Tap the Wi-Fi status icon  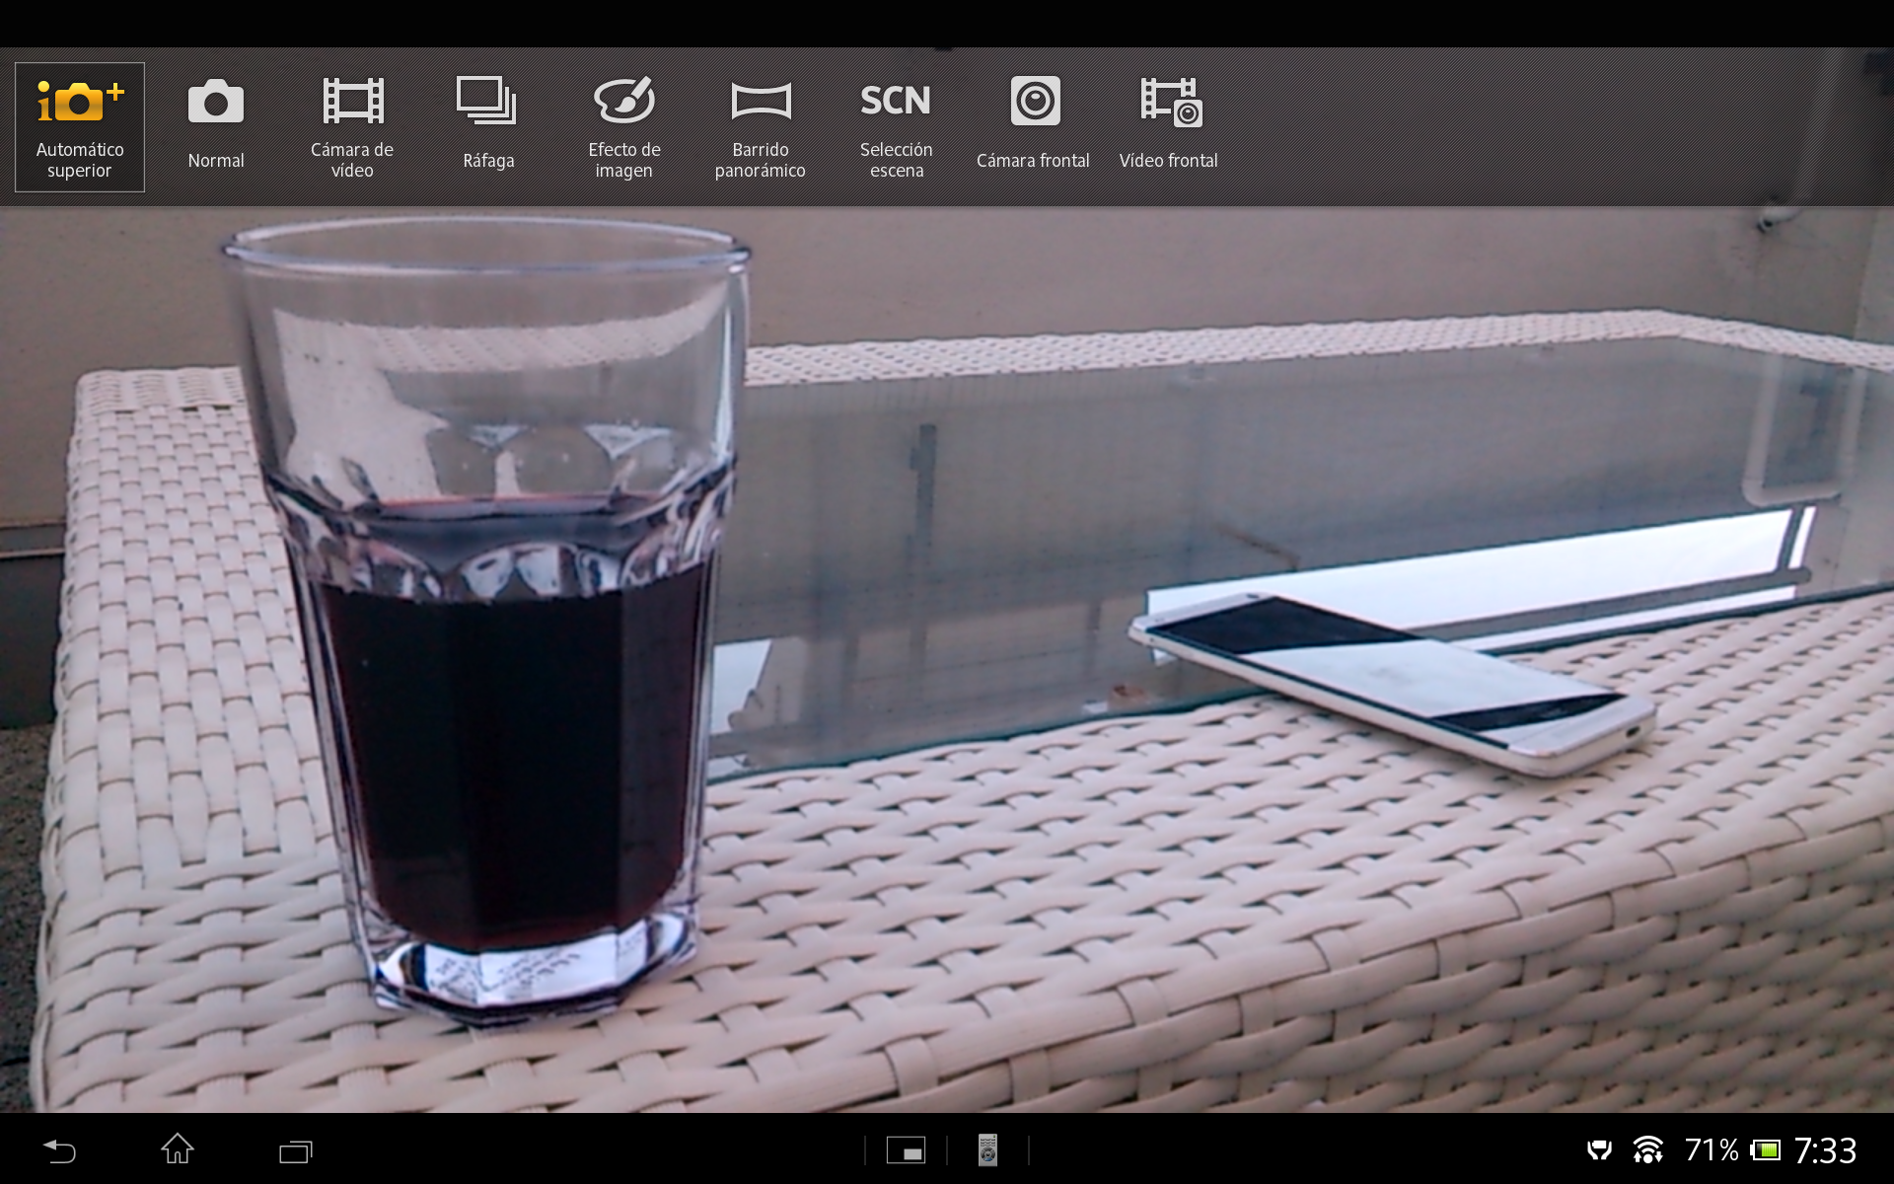click(x=1647, y=1150)
